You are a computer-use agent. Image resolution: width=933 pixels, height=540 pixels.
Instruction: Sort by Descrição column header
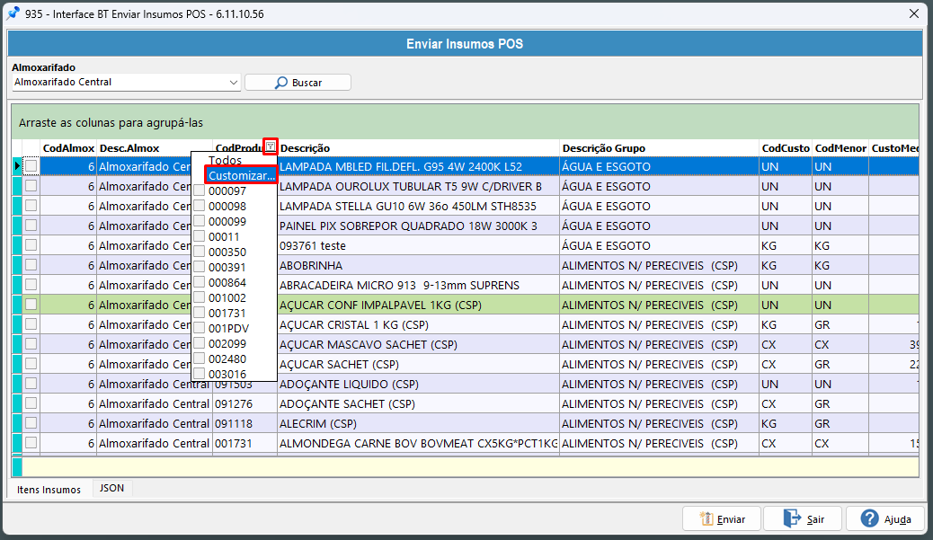pos(418,148)
